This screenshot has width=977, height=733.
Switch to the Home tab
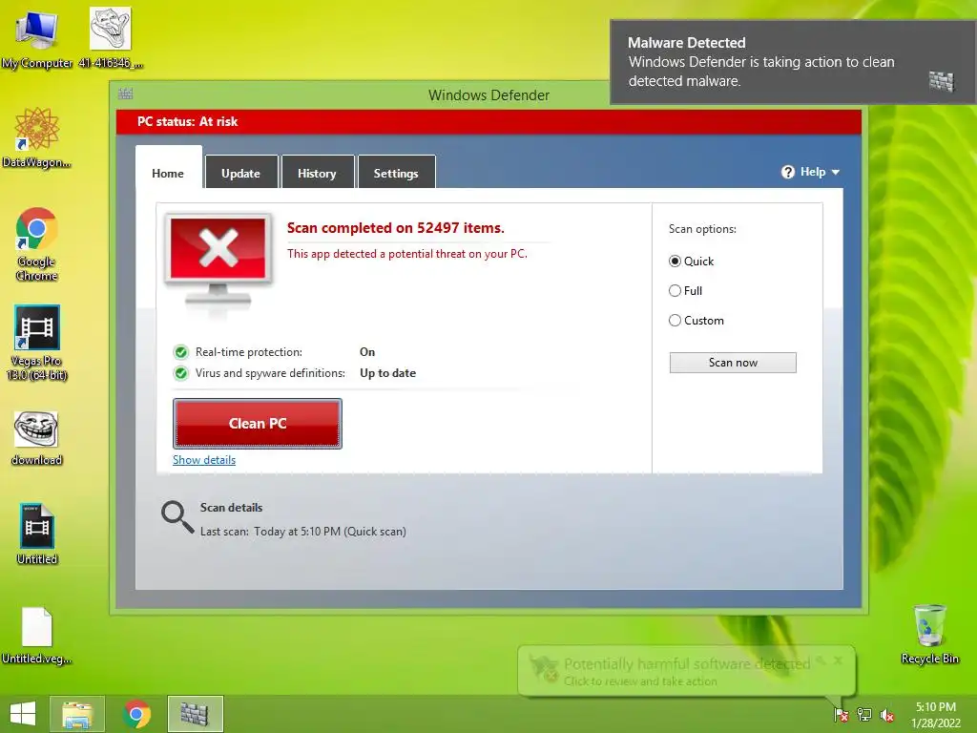coord(168,168)
